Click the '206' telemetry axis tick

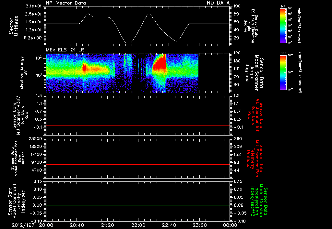tap(237, 147)
